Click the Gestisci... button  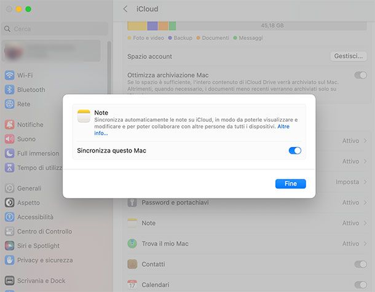349,56
